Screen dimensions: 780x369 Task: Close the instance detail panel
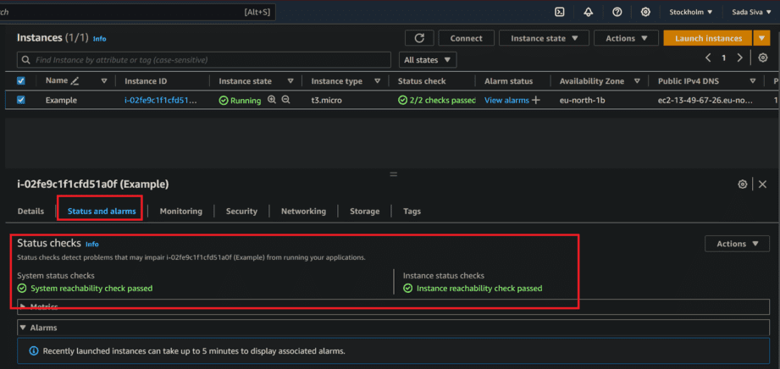coord(762,184)
